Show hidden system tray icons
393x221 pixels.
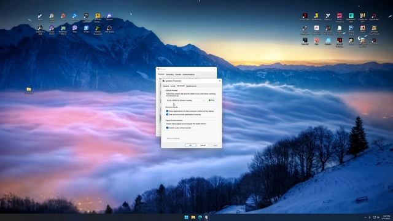pyautogui.click(x=365, y=217)
